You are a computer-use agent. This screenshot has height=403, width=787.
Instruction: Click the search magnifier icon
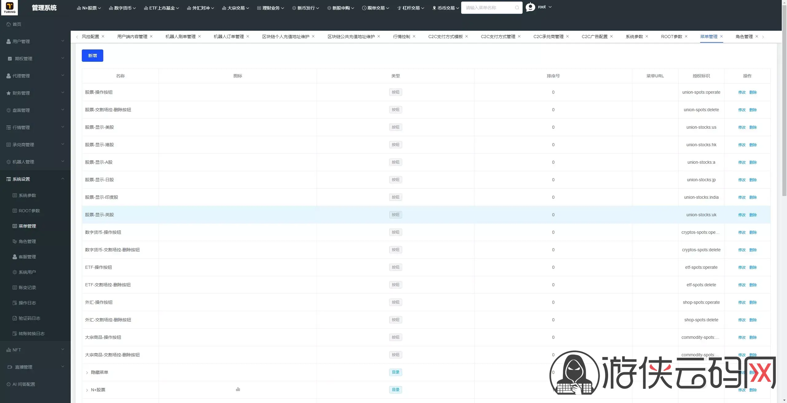517,8
